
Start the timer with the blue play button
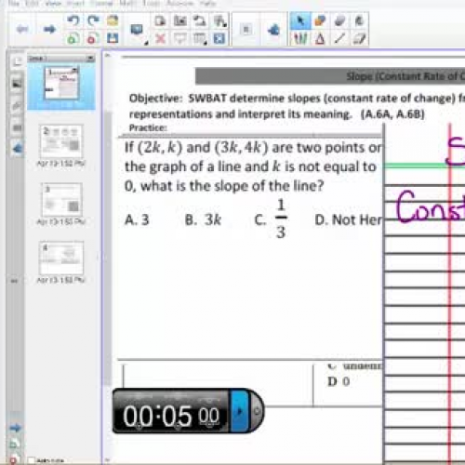pyautogui.click(x=239, y=411)
